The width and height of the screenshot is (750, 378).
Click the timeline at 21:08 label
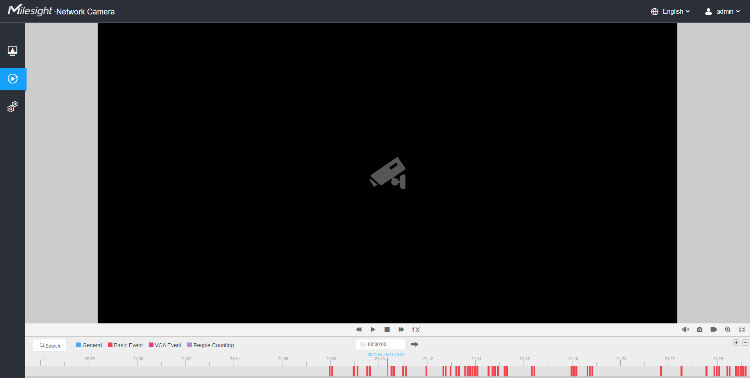[331, 359]
